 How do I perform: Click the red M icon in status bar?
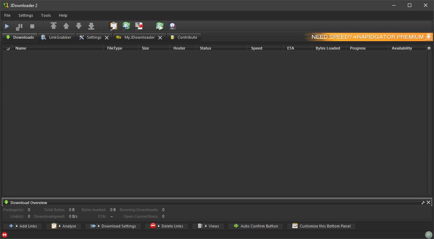pos(5,235)
